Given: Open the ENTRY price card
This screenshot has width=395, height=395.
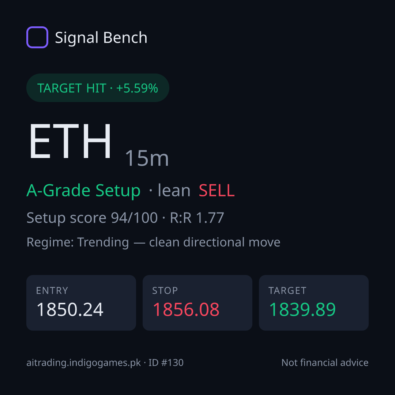Looking at the screenshot, I should click(x=81, y=303).
